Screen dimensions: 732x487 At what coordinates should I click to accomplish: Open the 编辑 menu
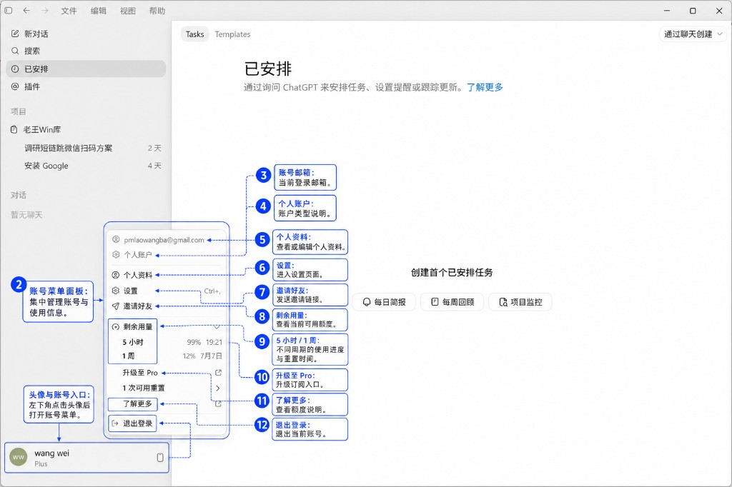pos(98,11)
